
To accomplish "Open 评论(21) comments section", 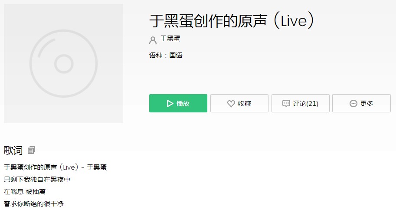I will point(300,103).
